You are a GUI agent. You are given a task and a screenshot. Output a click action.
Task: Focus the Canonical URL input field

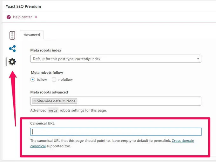click(x=116, y=132)
